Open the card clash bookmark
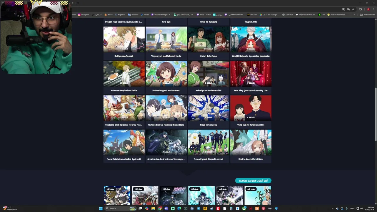This screenshot has height=212, width=377. (x=288, y=14)
